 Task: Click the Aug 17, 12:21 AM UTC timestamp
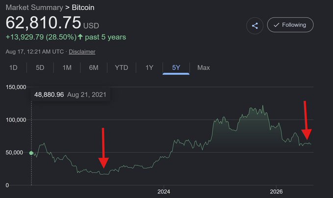35,51
